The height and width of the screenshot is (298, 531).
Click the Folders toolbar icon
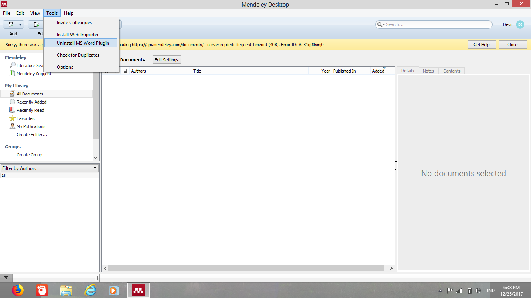click(x=36, y=24)
